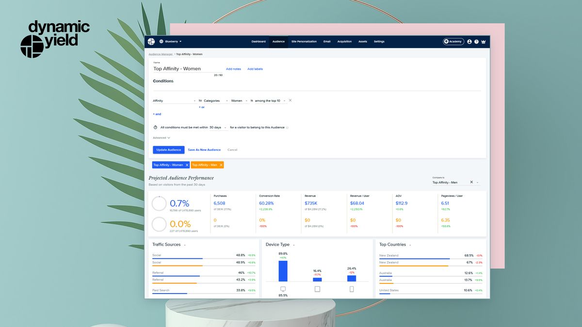
Task: Click the Add labels link
Action: [x=255, y=69]
